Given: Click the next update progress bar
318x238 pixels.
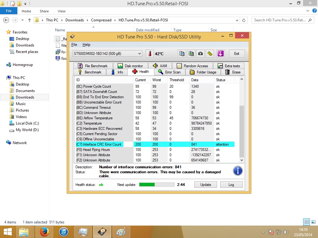Looking at the screenshot, I should pyautogui.click(x=157, y=185).
